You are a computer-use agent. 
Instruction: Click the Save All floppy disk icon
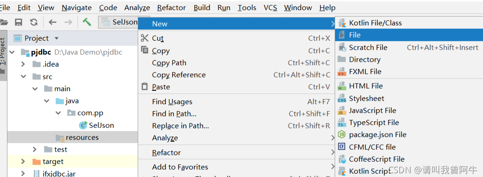[x=19, y=22]
